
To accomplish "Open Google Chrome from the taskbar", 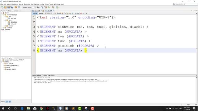I will click(41, 108).
